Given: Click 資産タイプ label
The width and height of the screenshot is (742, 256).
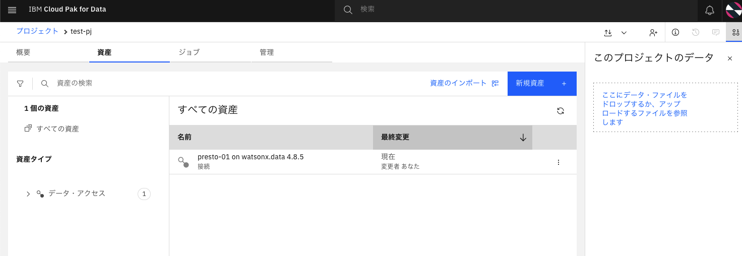Looking at the screenshot, I should click(34, 159).
